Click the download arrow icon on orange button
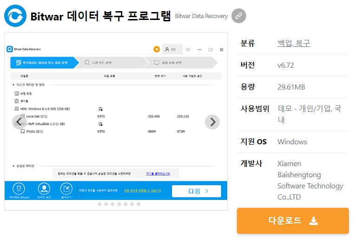Screen dimensions: 354x238 click(x=314, y=221)
